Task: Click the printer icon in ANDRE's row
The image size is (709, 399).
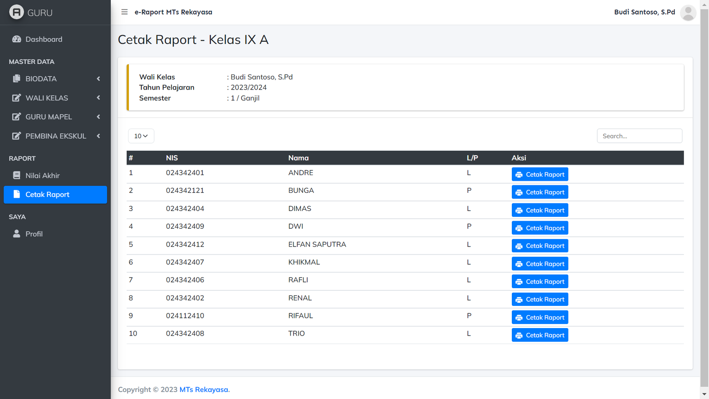Action: point(519,175)
